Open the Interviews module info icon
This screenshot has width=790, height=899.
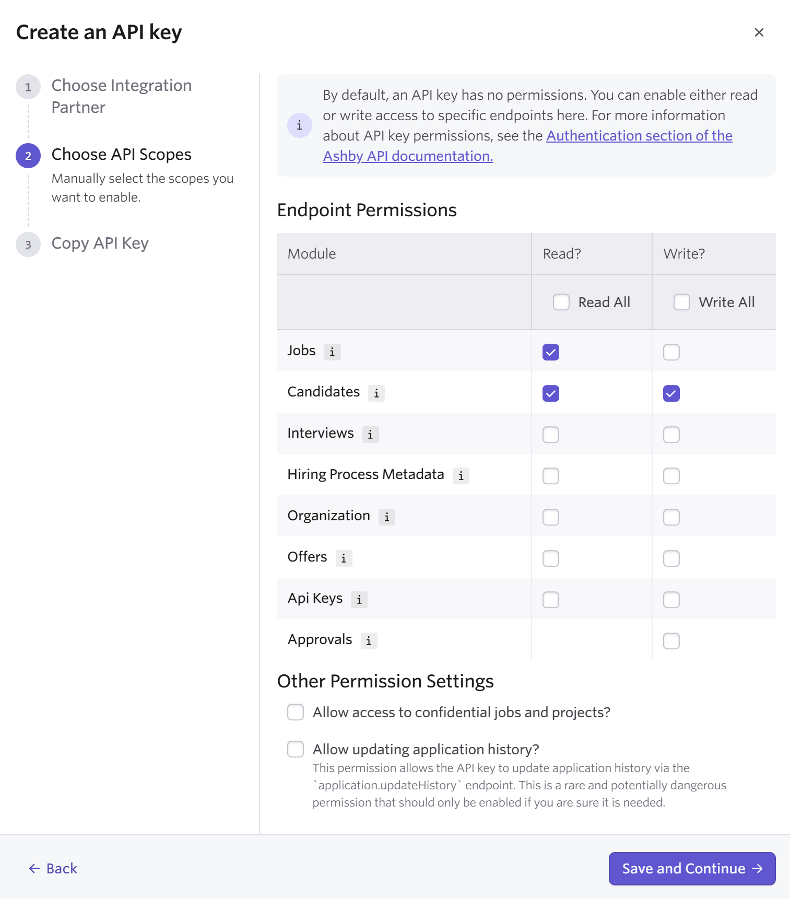370,435
